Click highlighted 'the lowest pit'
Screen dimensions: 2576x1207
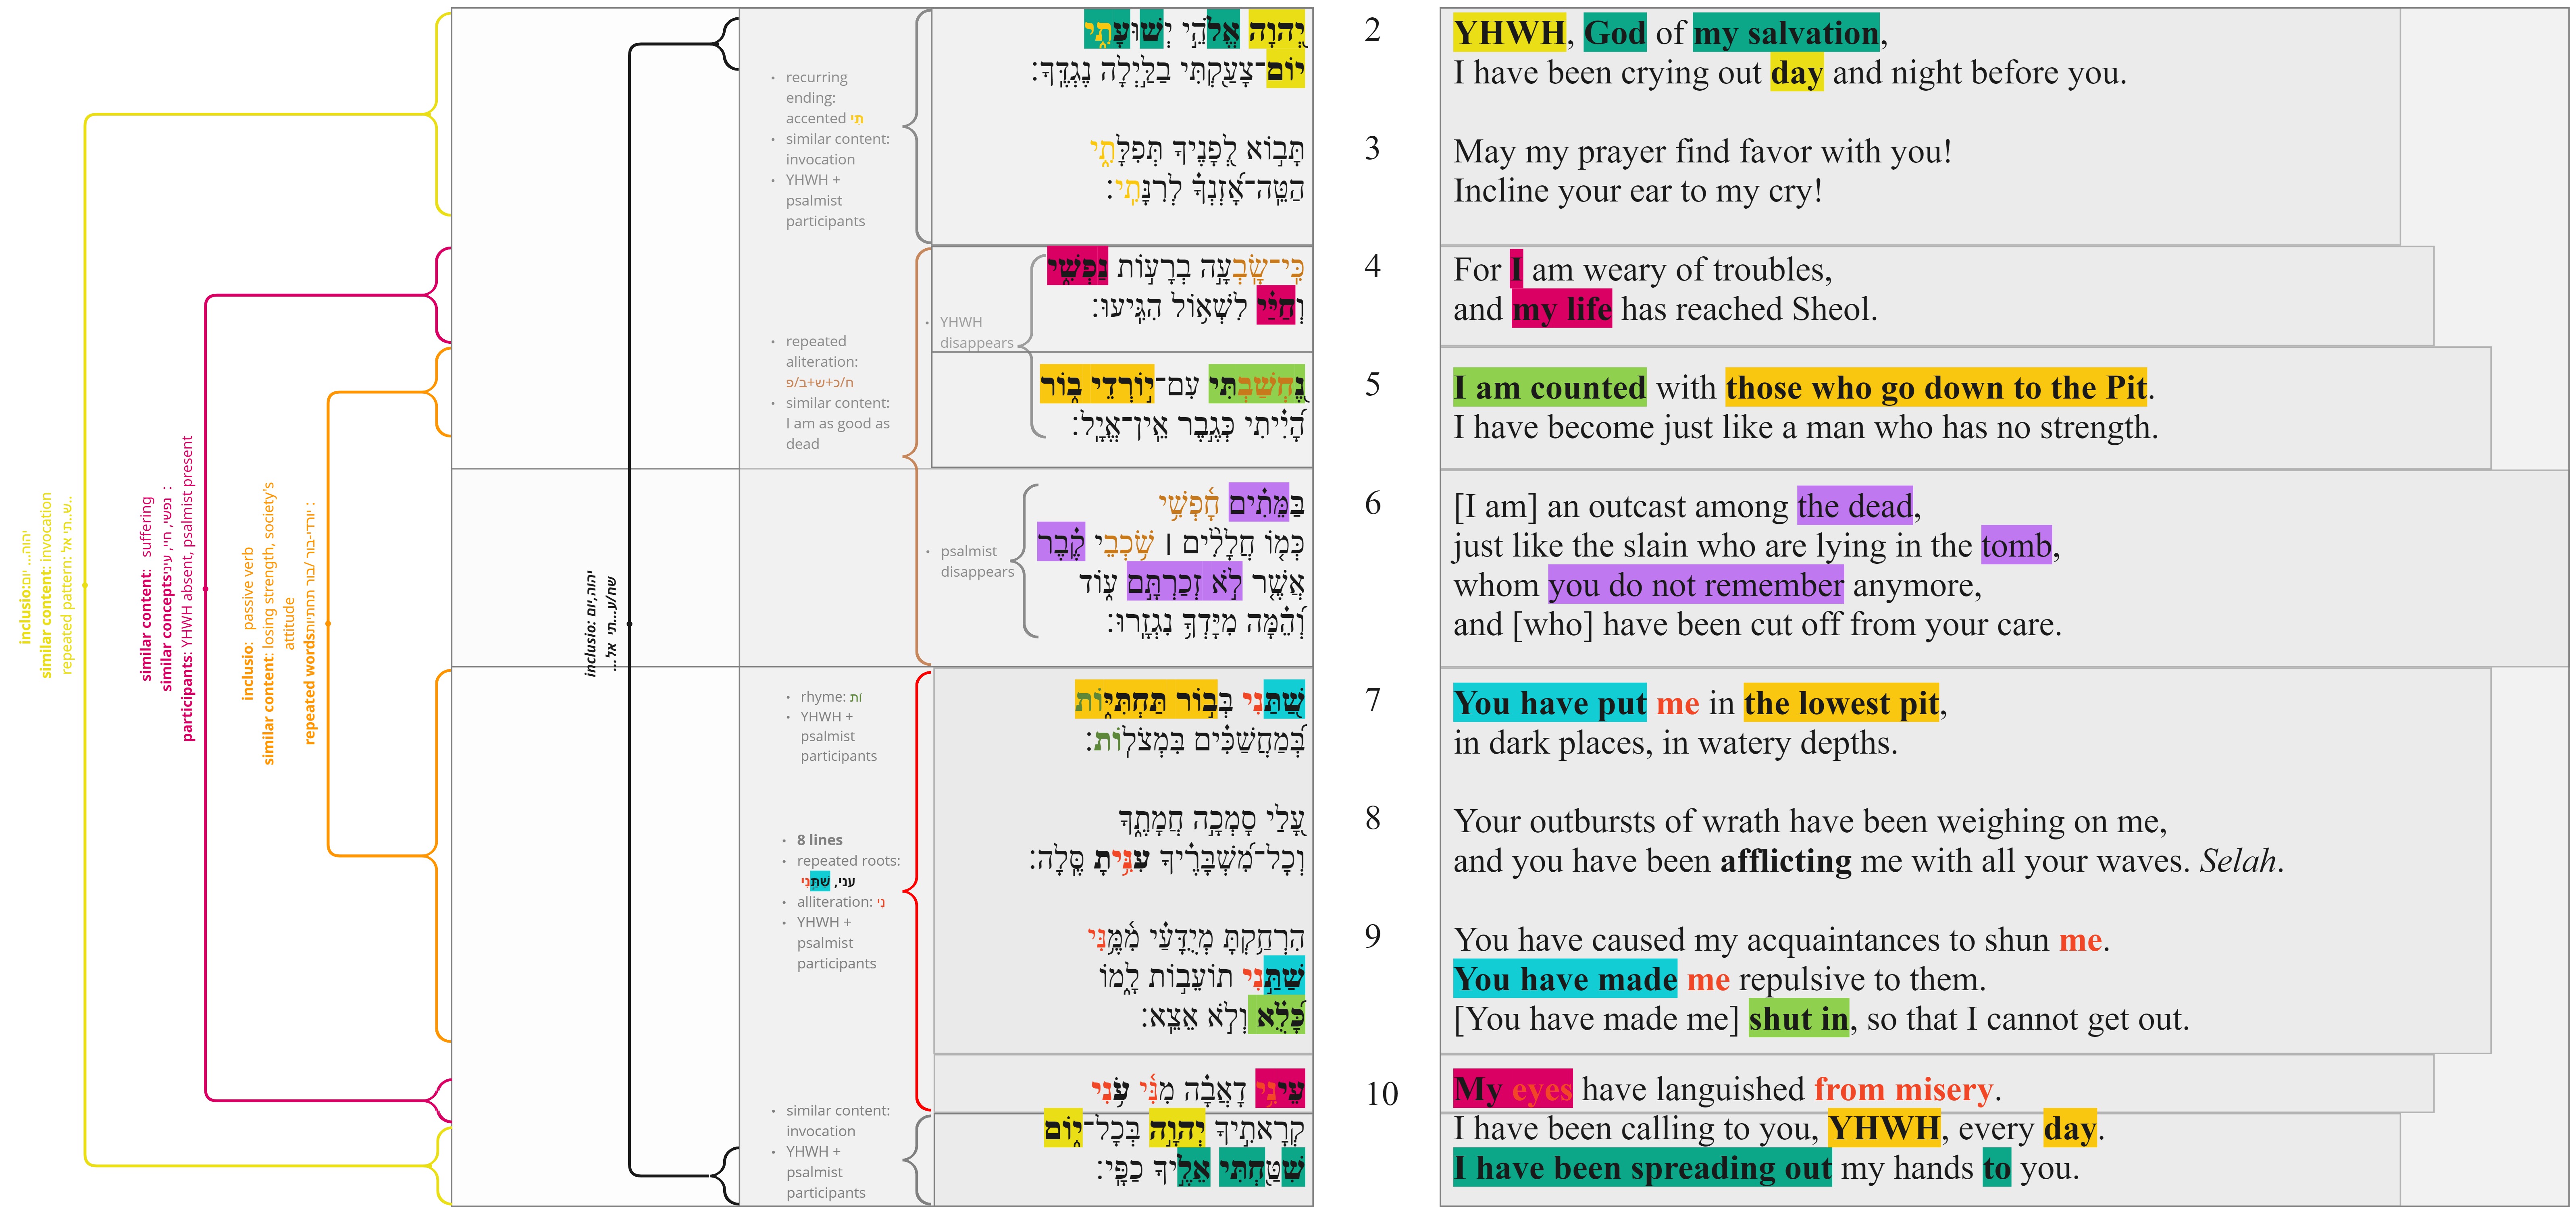point(1842,703)
